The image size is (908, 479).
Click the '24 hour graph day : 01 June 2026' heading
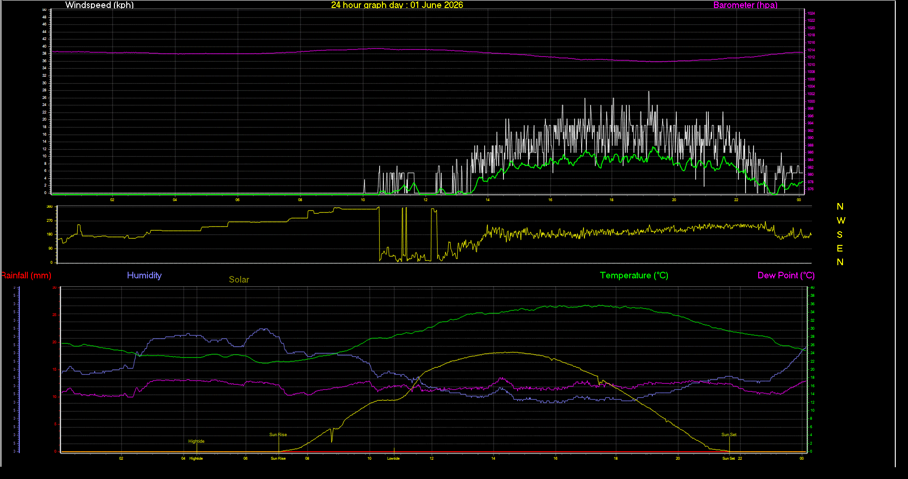(x=397, y=5)
